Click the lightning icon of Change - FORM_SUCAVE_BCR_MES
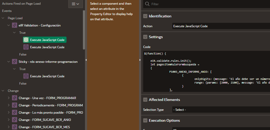This screenshot has width=270, height=130. pyautogui.click(x=15, y=127)
